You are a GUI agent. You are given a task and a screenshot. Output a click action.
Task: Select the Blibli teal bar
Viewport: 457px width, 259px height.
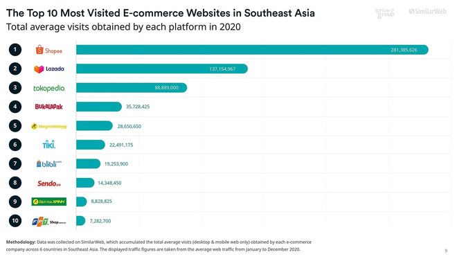89,163
